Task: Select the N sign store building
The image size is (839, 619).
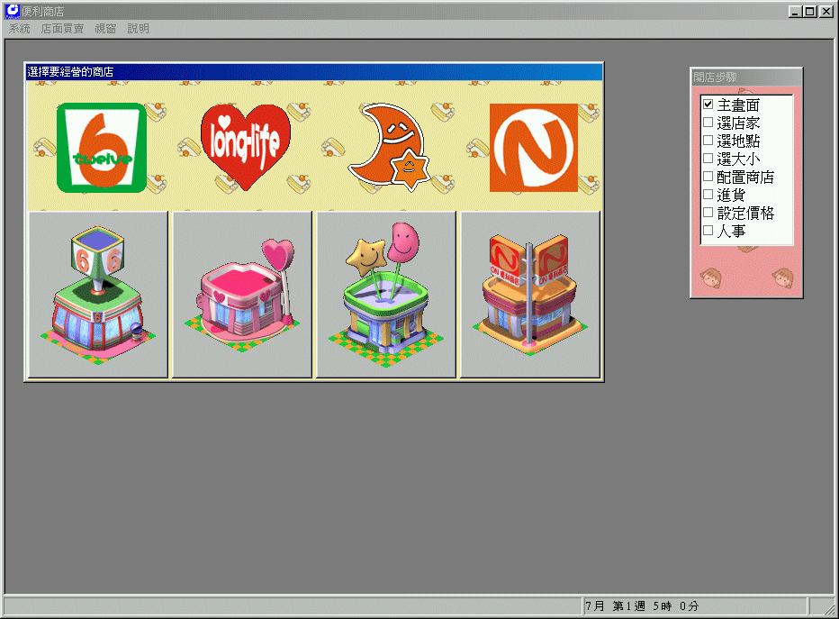Action: (530, 294)
